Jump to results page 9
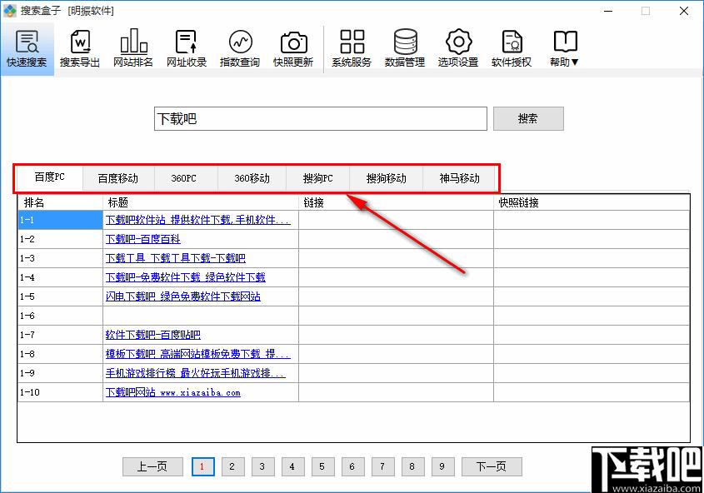704x493 pixels. click(x=443, y=466)
